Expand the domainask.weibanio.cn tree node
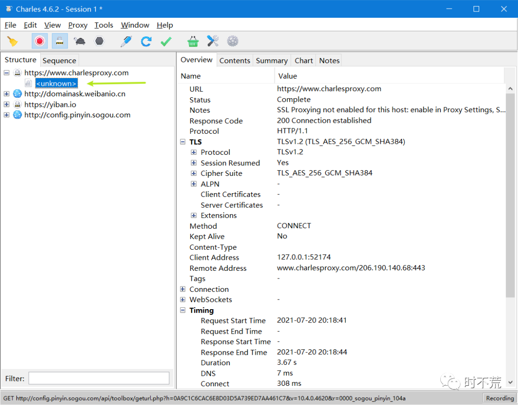This screenshot has width=518, height=405. 7,94
